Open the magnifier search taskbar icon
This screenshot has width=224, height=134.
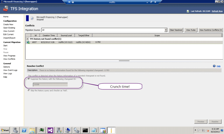pos(76,130)
